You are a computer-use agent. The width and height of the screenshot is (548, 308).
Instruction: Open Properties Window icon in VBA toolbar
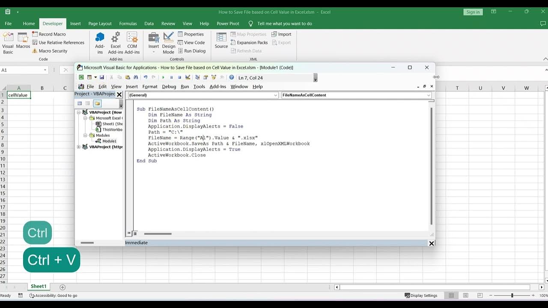click(x=205, y=77)
